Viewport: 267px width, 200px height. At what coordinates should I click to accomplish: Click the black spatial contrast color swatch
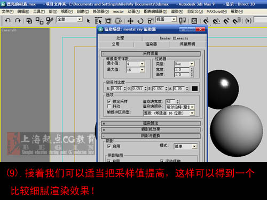click(195, 89)
